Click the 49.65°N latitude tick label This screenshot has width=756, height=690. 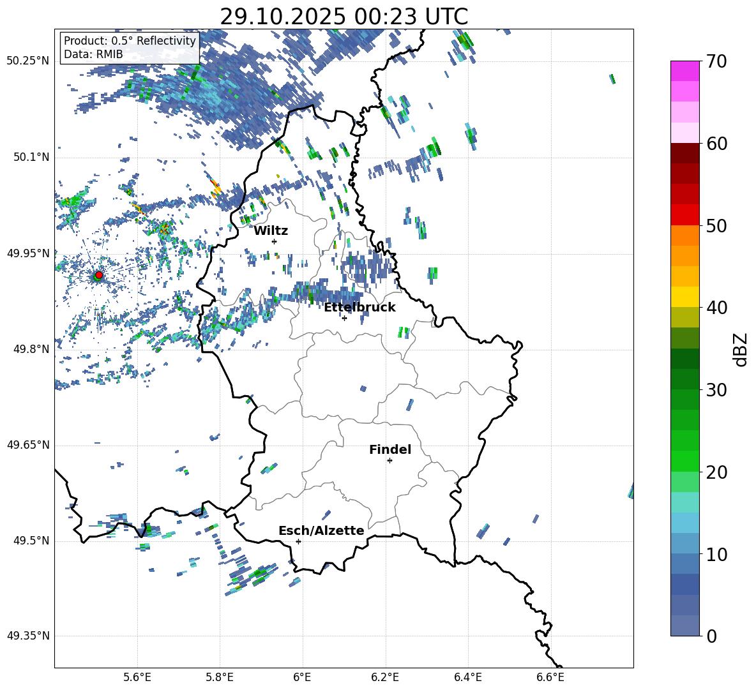pyautogui.click(x=28, y=445)
